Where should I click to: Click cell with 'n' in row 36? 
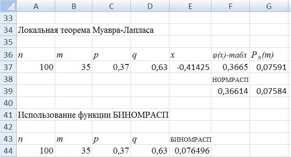point(36,54)
